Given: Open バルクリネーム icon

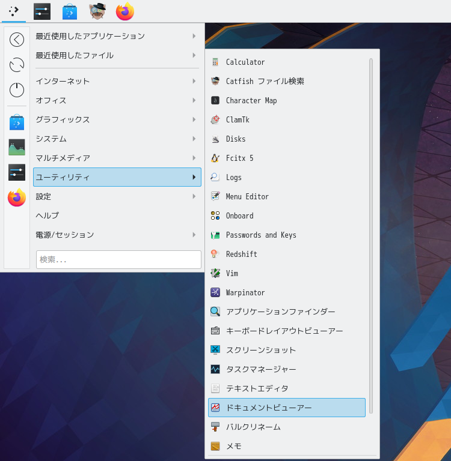Looking at the screenshot, I should (x=215, y=427).
